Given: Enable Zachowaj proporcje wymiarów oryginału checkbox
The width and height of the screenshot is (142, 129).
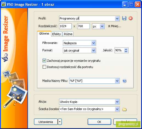Looking at the screenshot, I should pos(44,61).
